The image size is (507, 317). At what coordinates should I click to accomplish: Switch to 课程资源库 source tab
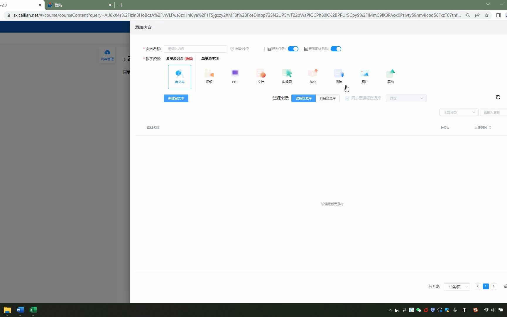coord(303,98)
